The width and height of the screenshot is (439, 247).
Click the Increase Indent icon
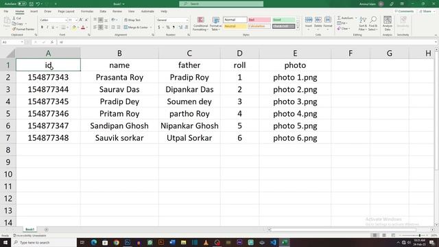(119, 27)
